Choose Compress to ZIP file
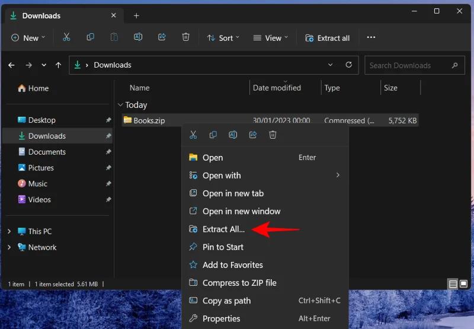This screenshot has height=329, width=474. click(239, 283)
